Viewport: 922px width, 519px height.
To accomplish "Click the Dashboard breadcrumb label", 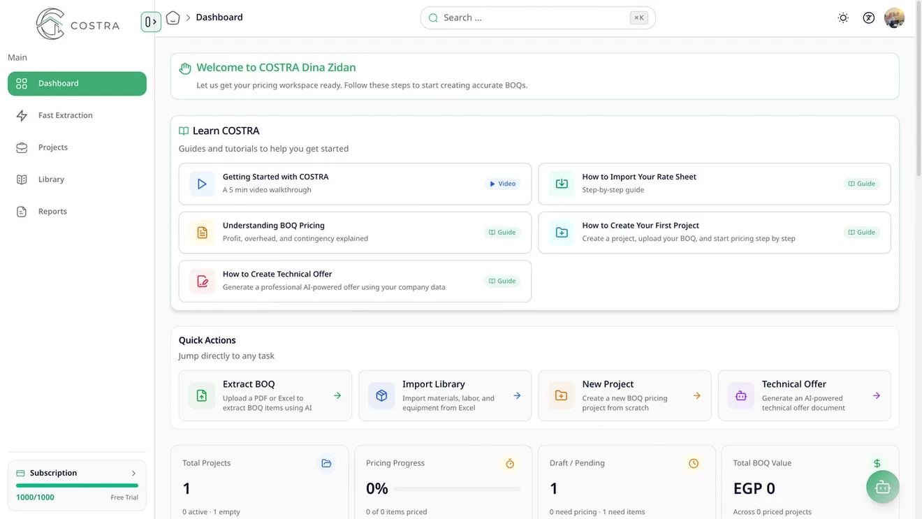I will (x=219, y=17).
